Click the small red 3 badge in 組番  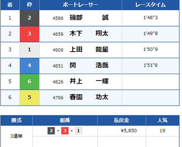tap(65, 131)
